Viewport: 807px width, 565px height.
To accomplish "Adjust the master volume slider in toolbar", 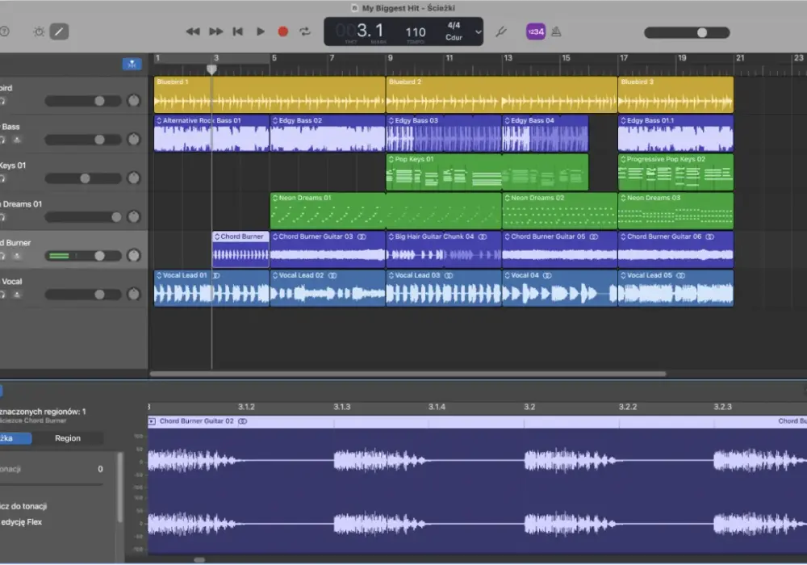I will 687,32.
